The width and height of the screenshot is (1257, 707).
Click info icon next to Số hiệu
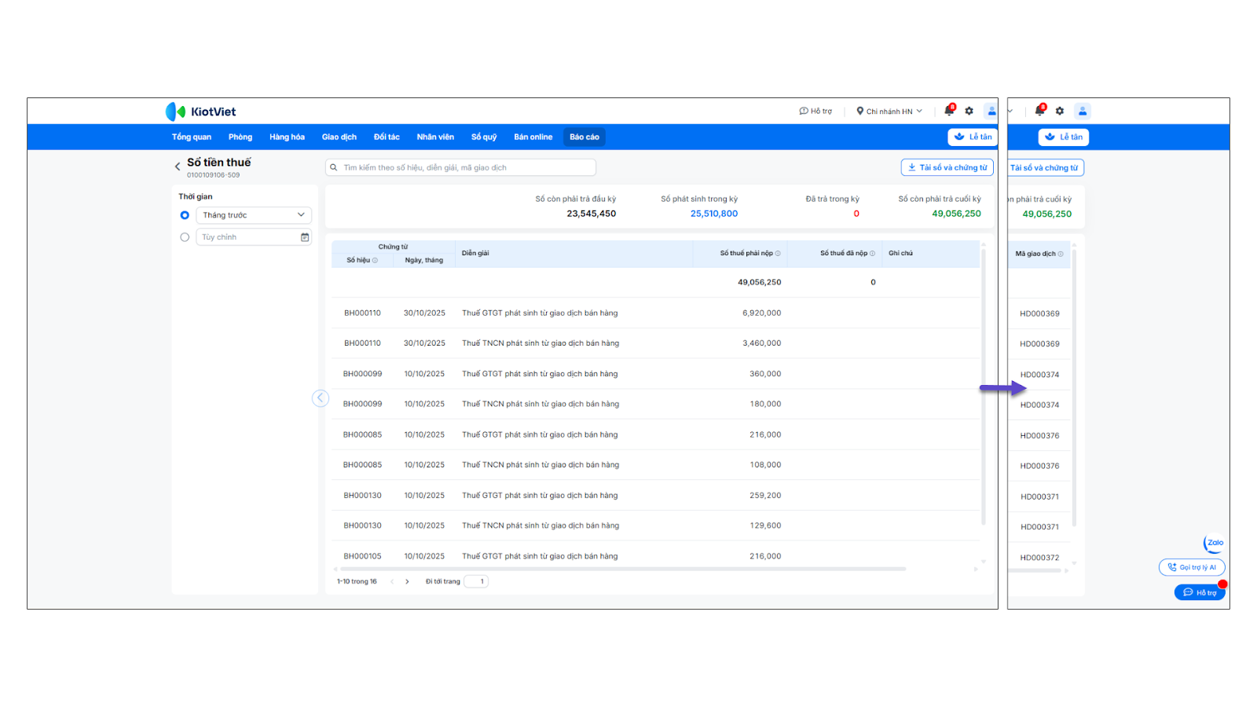pos(375,260)
